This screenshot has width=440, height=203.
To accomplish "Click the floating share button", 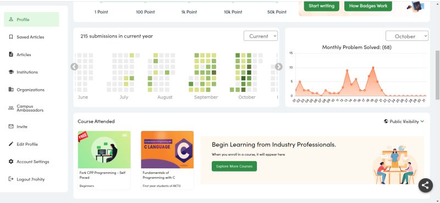I will (425, 185).
